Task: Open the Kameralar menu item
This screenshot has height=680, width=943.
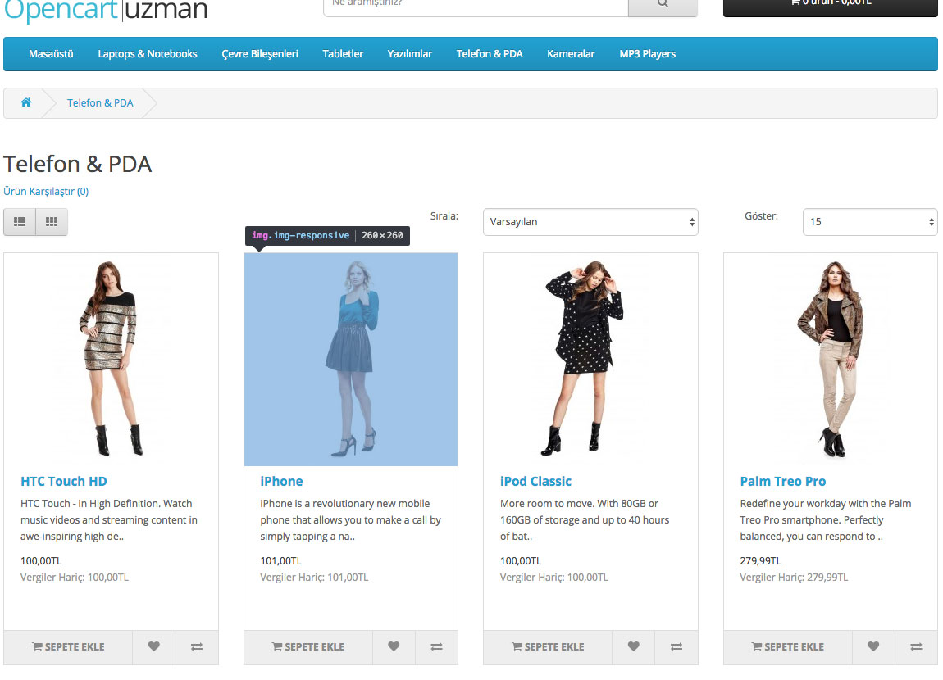Action: 571,54
